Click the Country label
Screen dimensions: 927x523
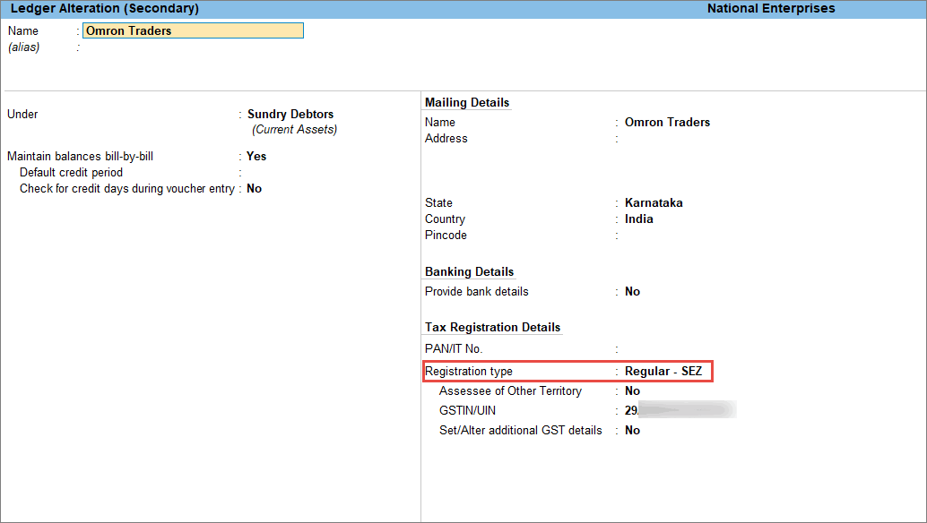pos(446,219)
